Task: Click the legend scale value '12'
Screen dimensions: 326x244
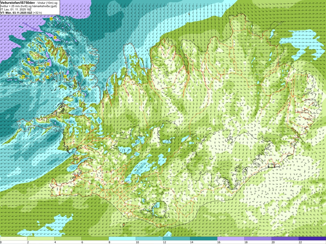Action: (165, 242)
